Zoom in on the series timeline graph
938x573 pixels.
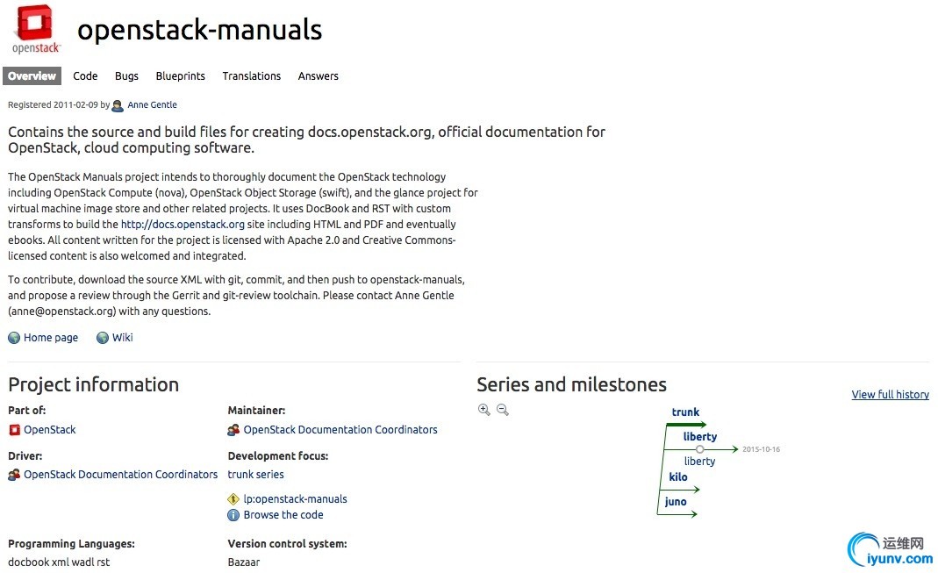(x=484, y=410)
